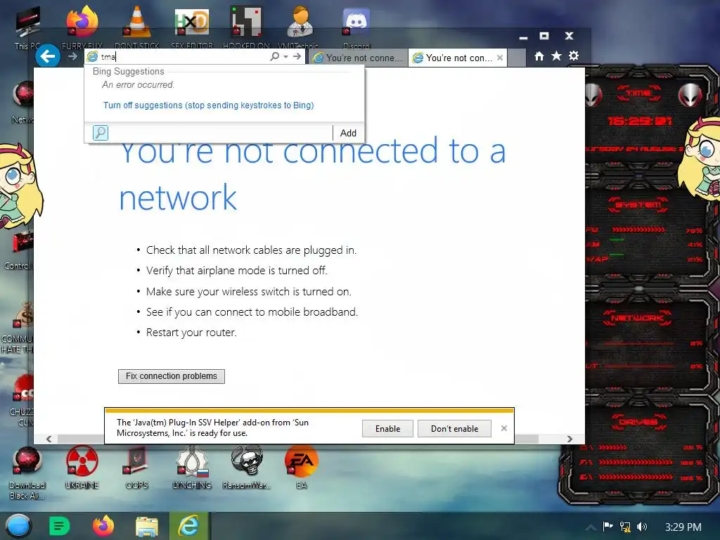Screen dimensions: 720x540
Task: Open a new tab button
Action: click(x=517, y=58)
